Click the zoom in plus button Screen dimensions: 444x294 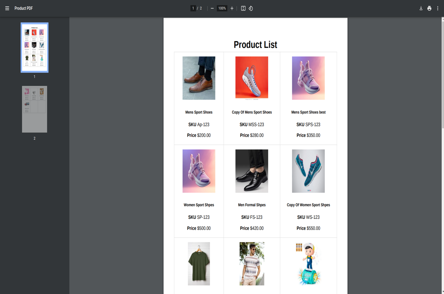tap(232, 8)
